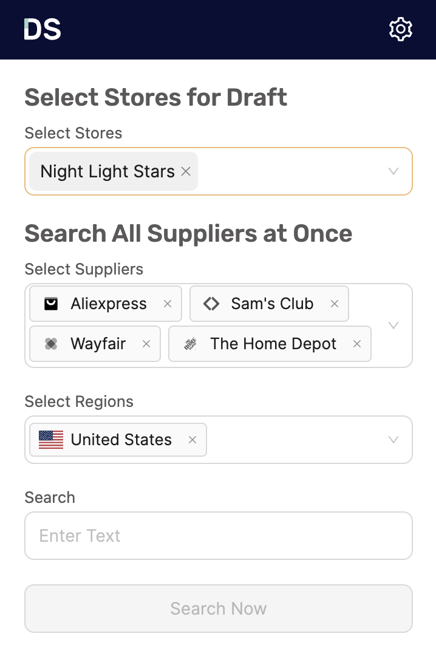This screenshot has width=436, height=645.
Task: Click the Select Stores field label
Action: 73,133
